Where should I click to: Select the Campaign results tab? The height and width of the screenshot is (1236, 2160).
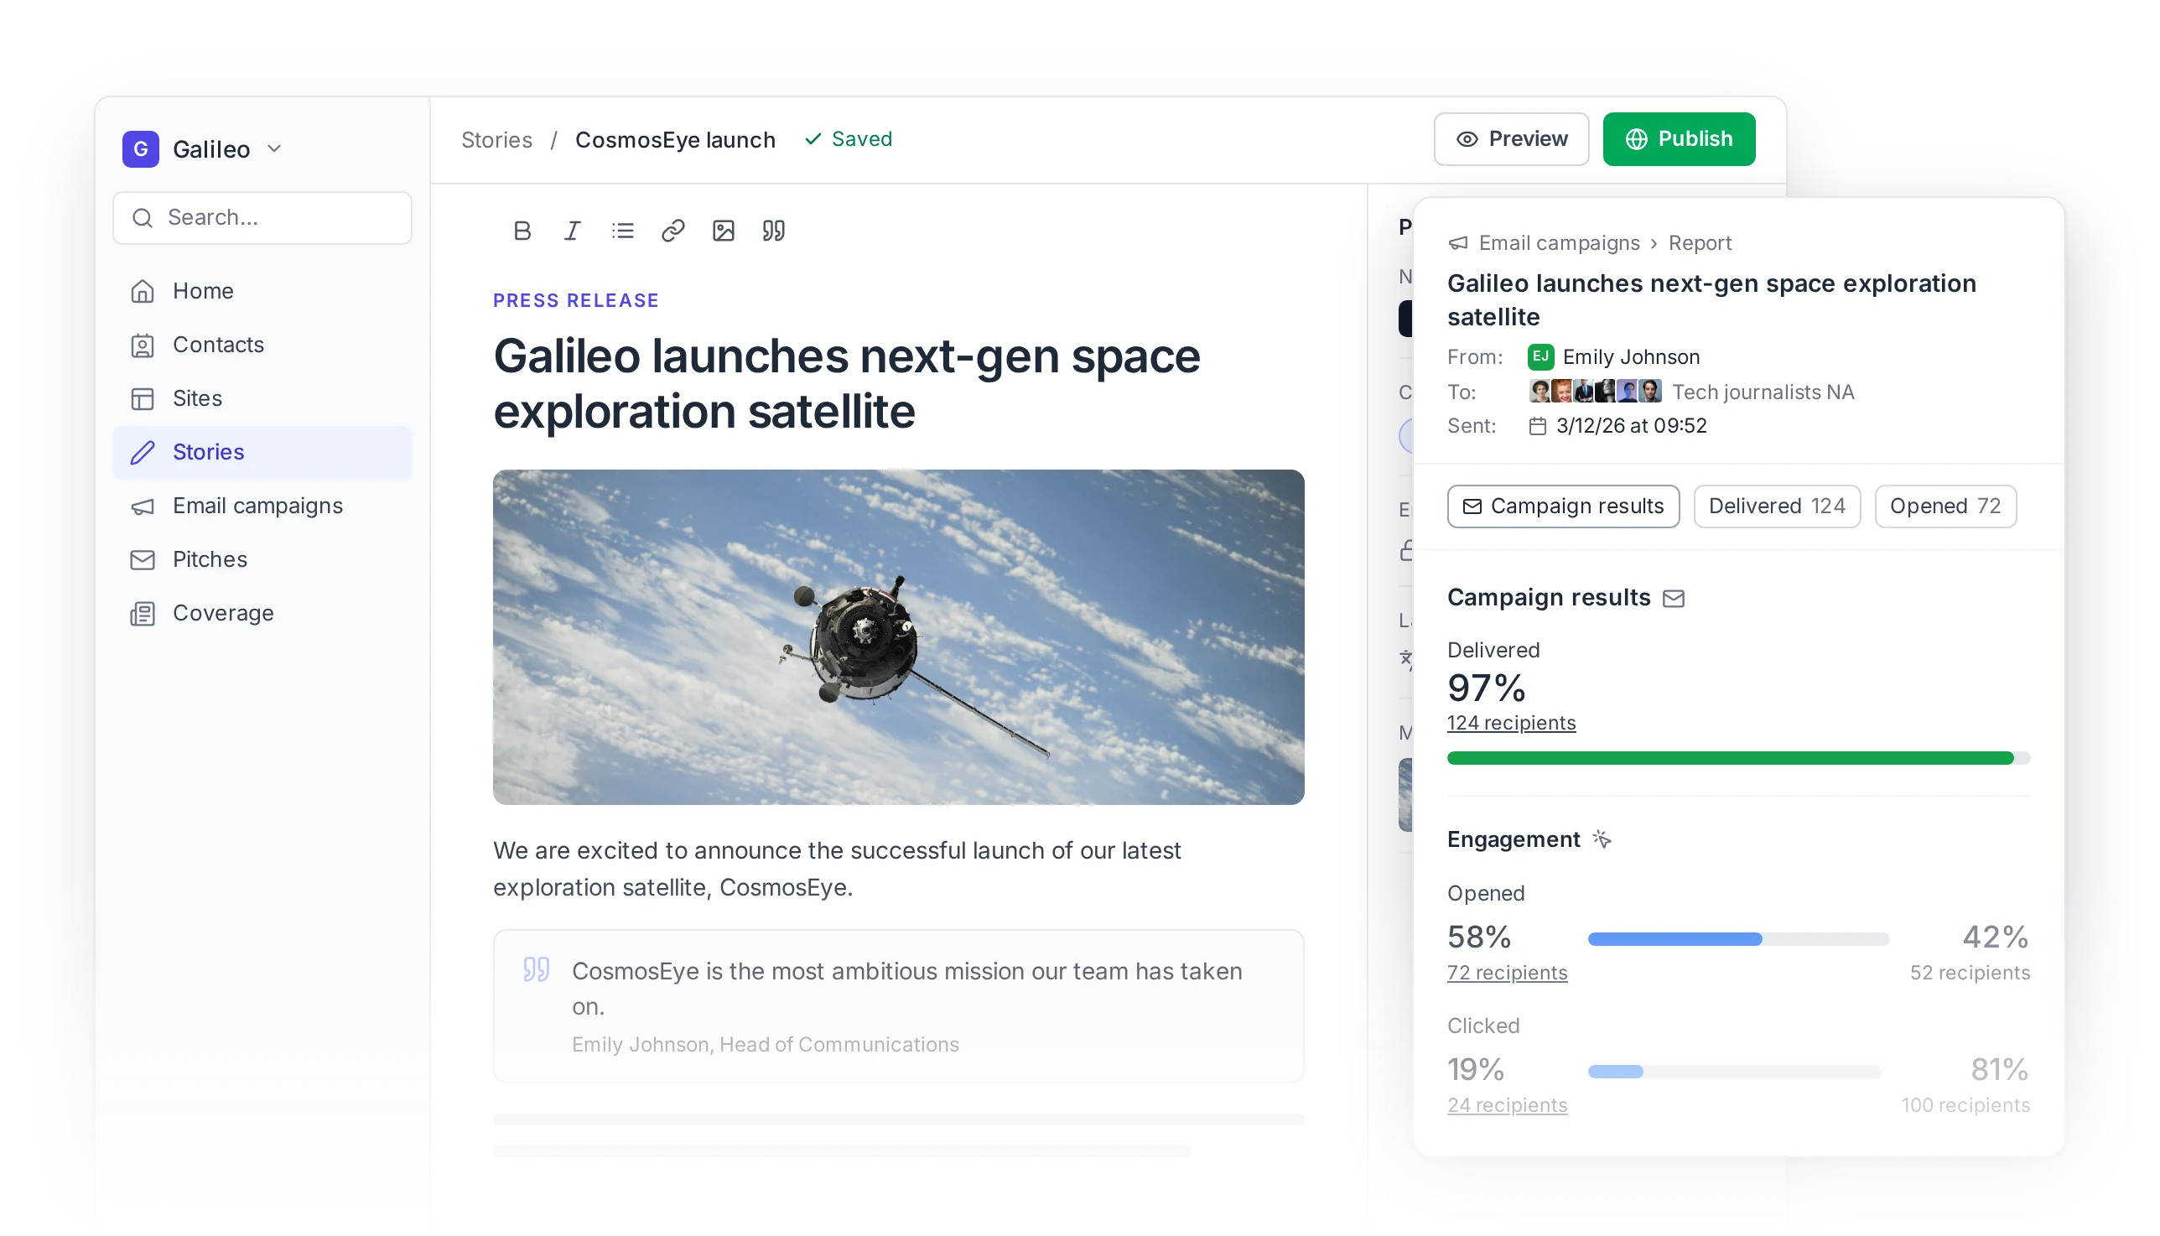click(x=1563, y=506)
